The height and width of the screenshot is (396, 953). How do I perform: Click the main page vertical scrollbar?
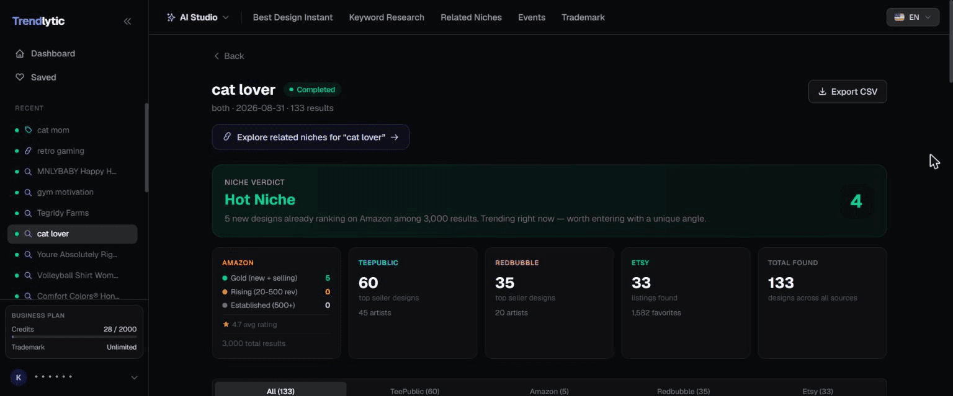click(951, 41)
